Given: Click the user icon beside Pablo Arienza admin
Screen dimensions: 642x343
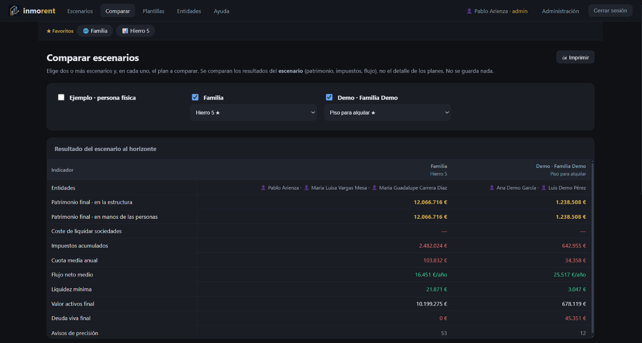Looking at the screenshot, I should point(469,11).
